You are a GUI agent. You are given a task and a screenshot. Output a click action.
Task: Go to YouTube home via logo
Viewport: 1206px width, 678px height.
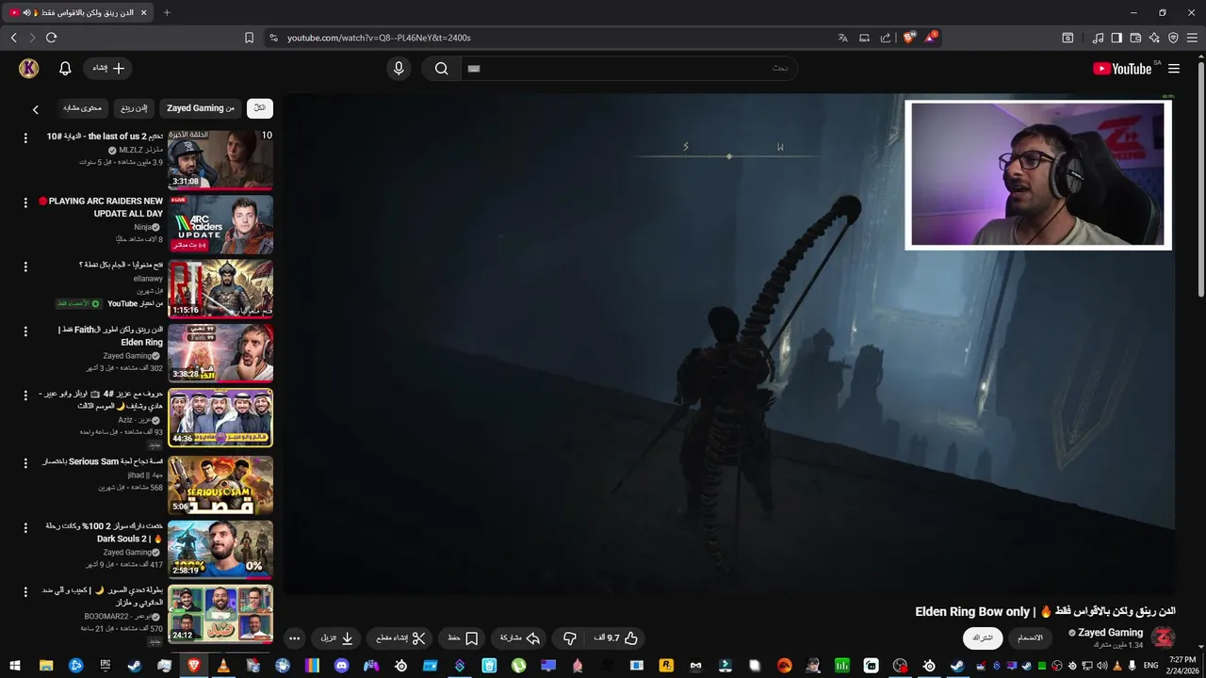click(x=1123, y=69)
